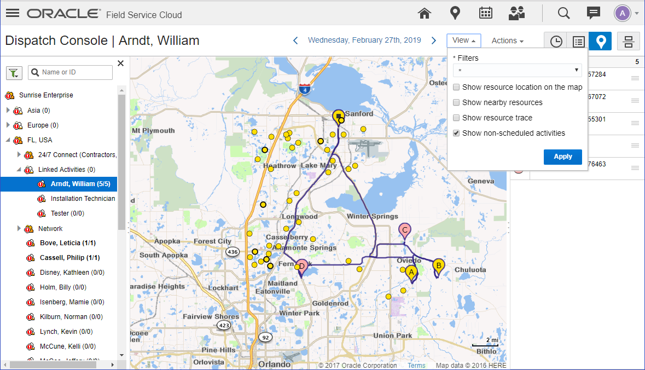Select Tester (0/0) resource

pyautogui.click(x=67, y=213)
